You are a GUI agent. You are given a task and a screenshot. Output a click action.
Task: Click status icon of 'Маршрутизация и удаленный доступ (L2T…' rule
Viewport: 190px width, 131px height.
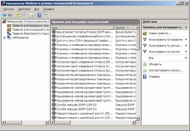(54, 117)
